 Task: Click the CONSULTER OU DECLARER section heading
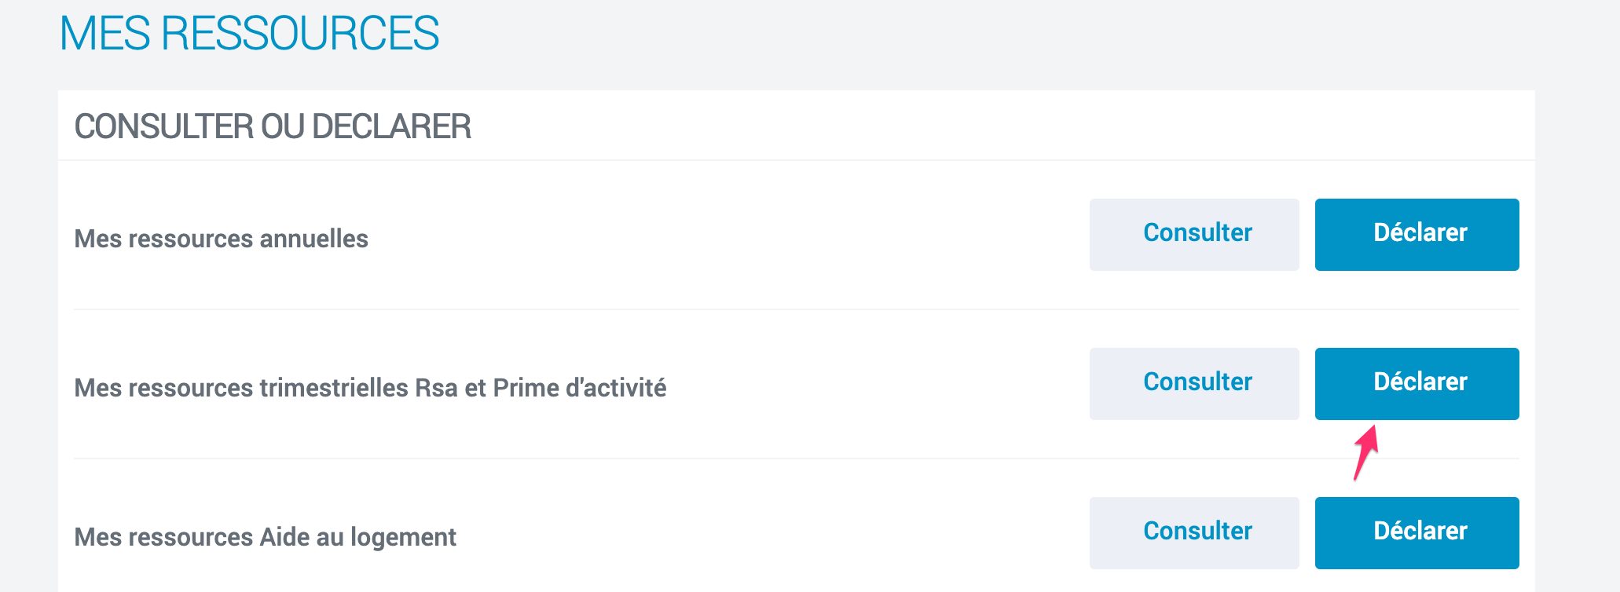(x=273, y=126)
